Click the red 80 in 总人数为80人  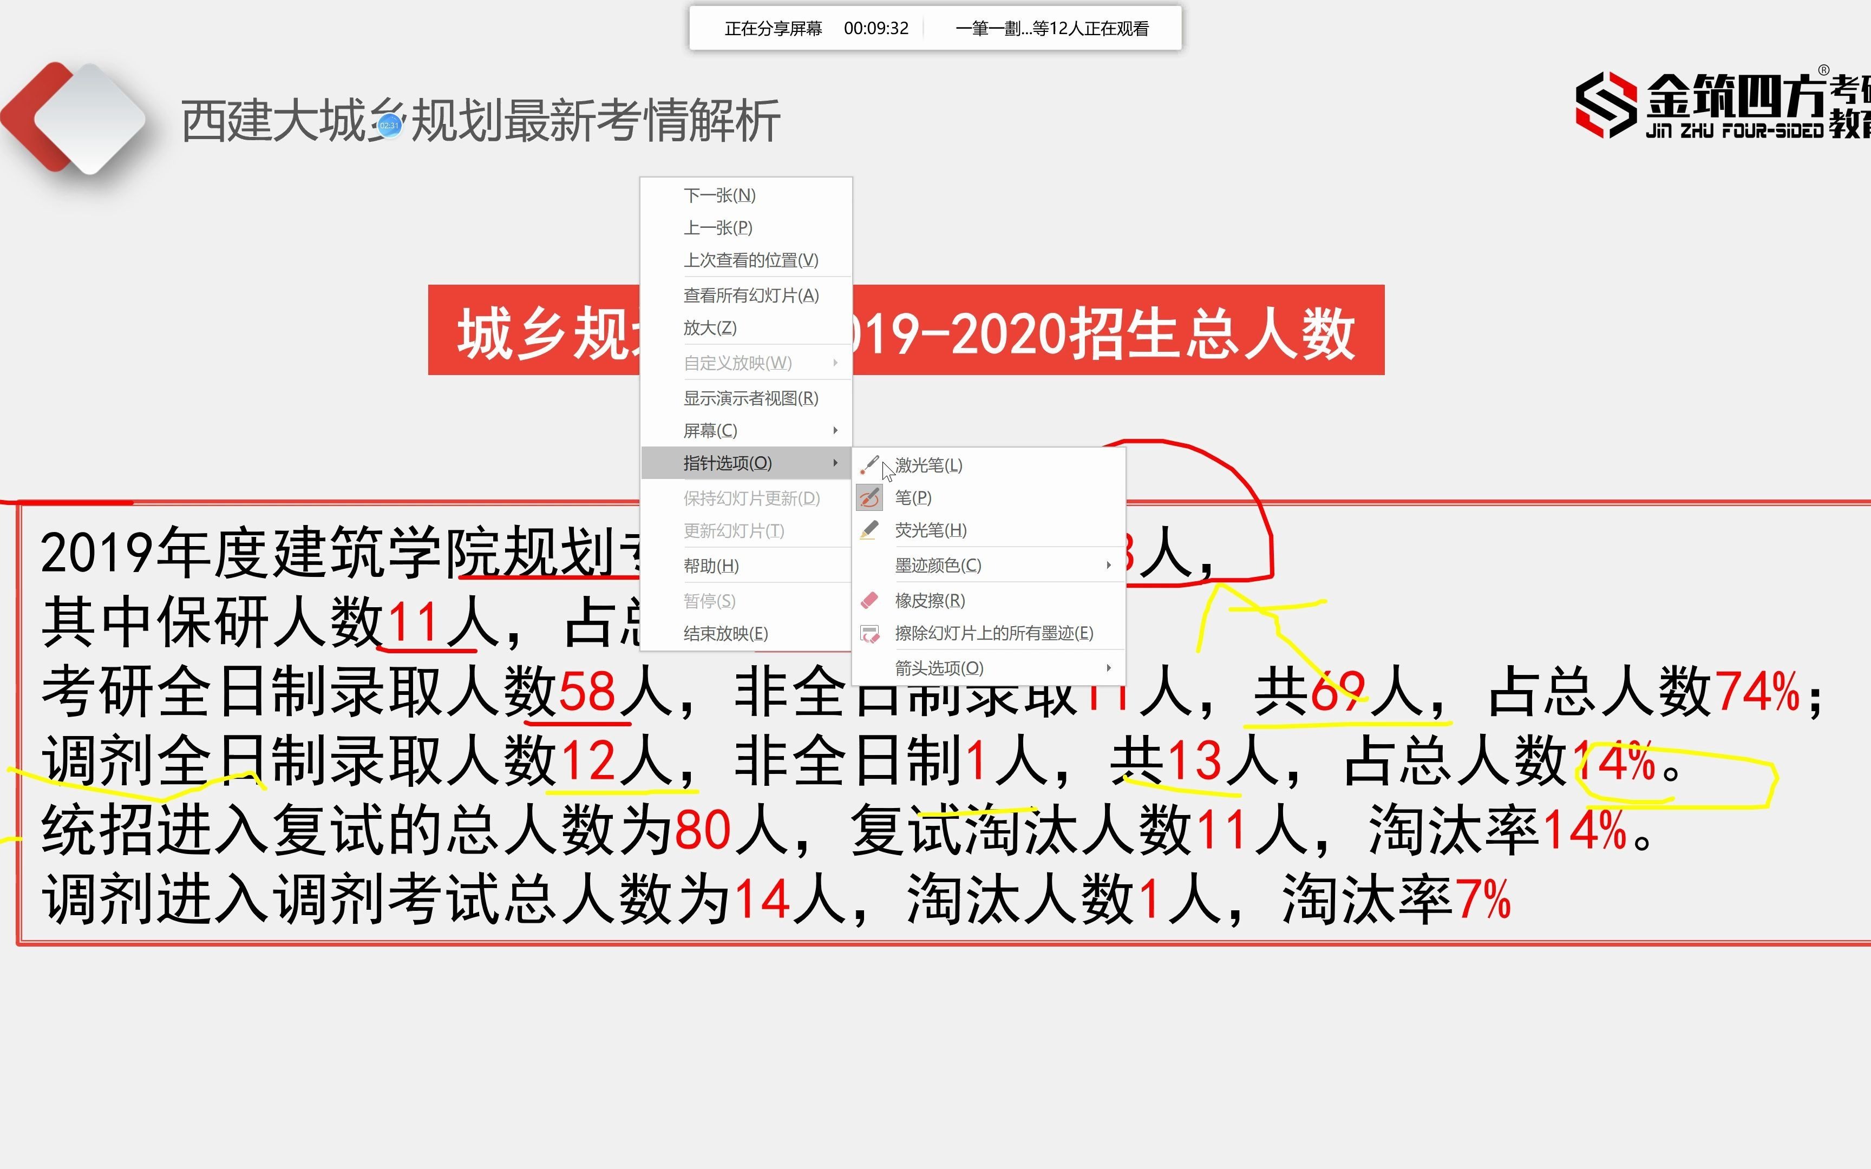(703, 830)
